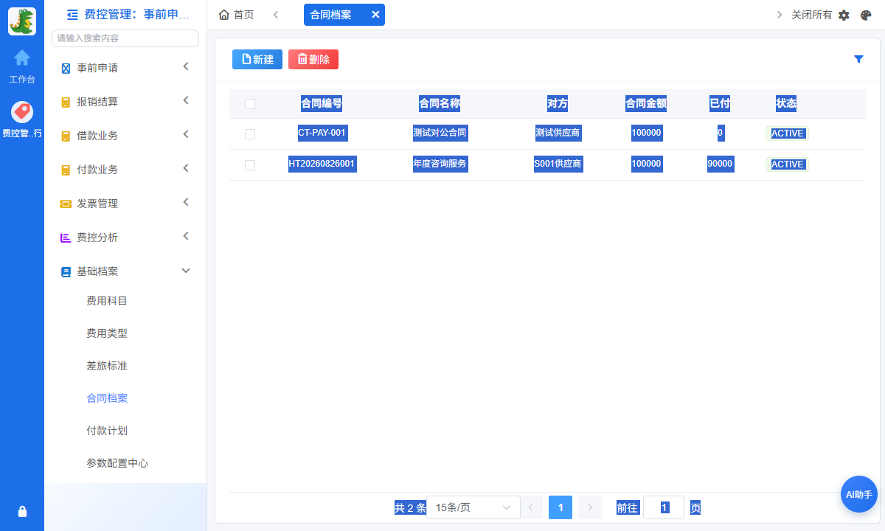This screenshot has width=885, height=531.
Task: Toggle the select-all header checkbox
Action: pos(250,104)
